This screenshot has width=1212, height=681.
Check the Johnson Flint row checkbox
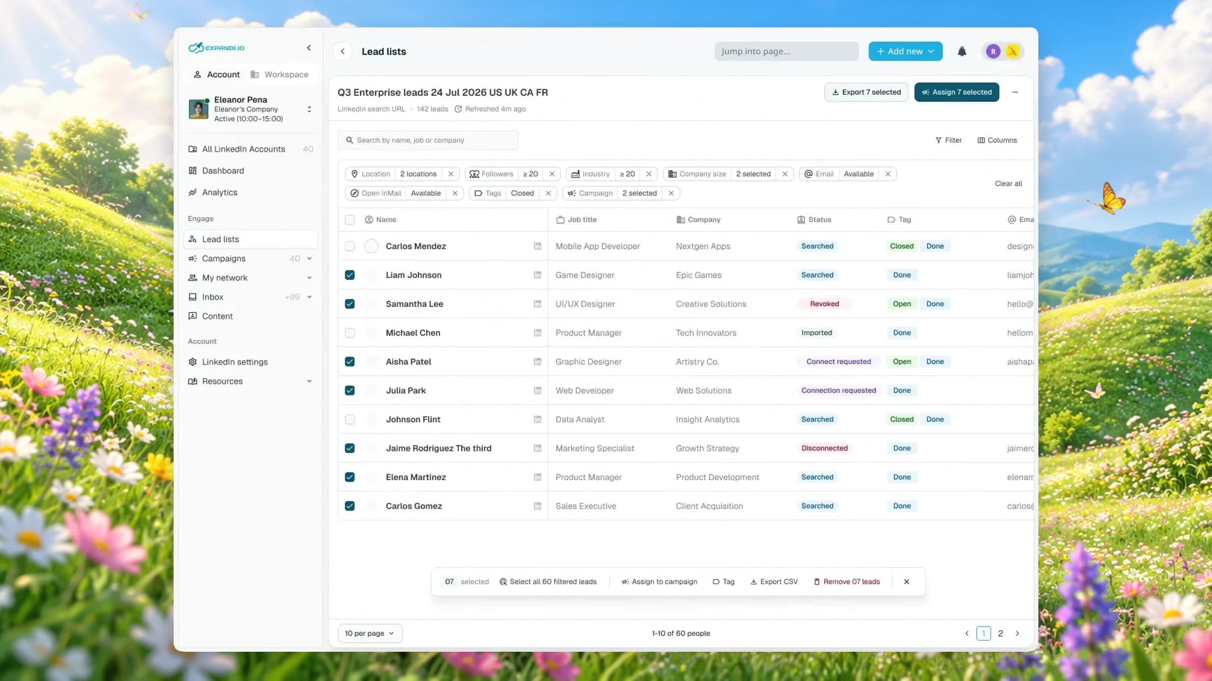pyautogui.click(x=349, y=419)
